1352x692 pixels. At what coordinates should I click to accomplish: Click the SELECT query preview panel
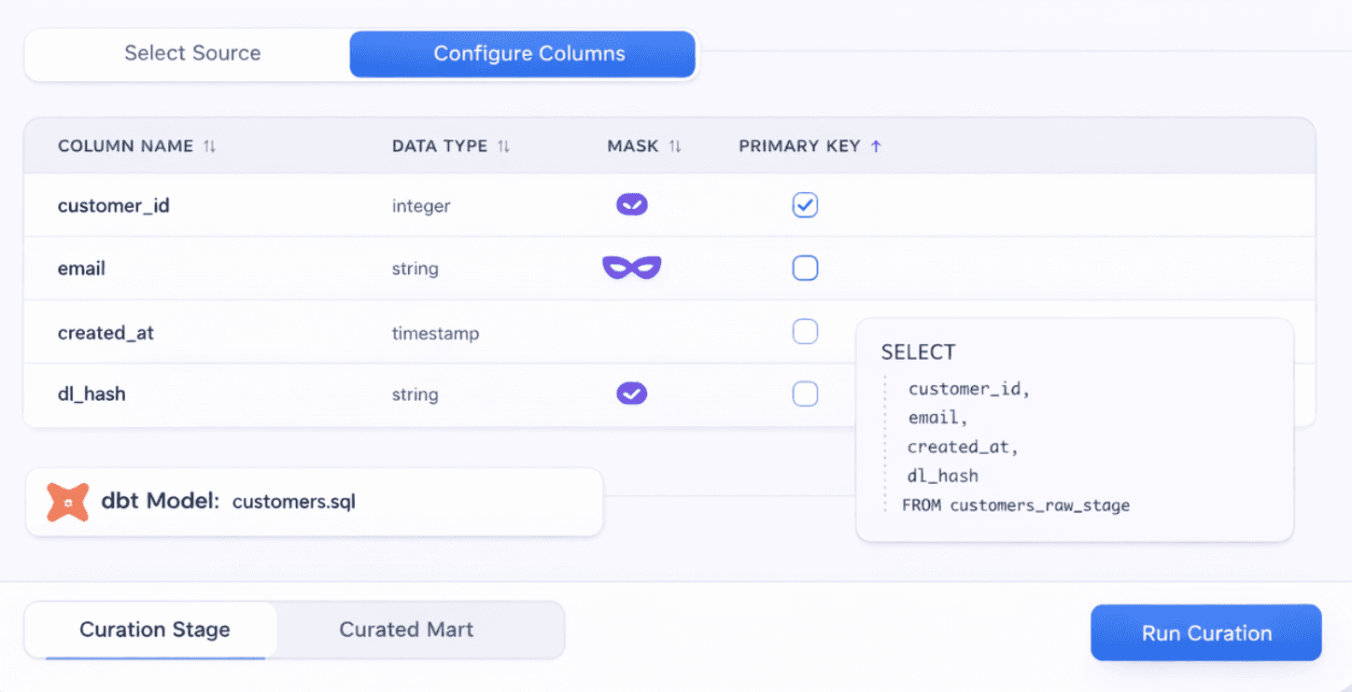pos(1074,429)
